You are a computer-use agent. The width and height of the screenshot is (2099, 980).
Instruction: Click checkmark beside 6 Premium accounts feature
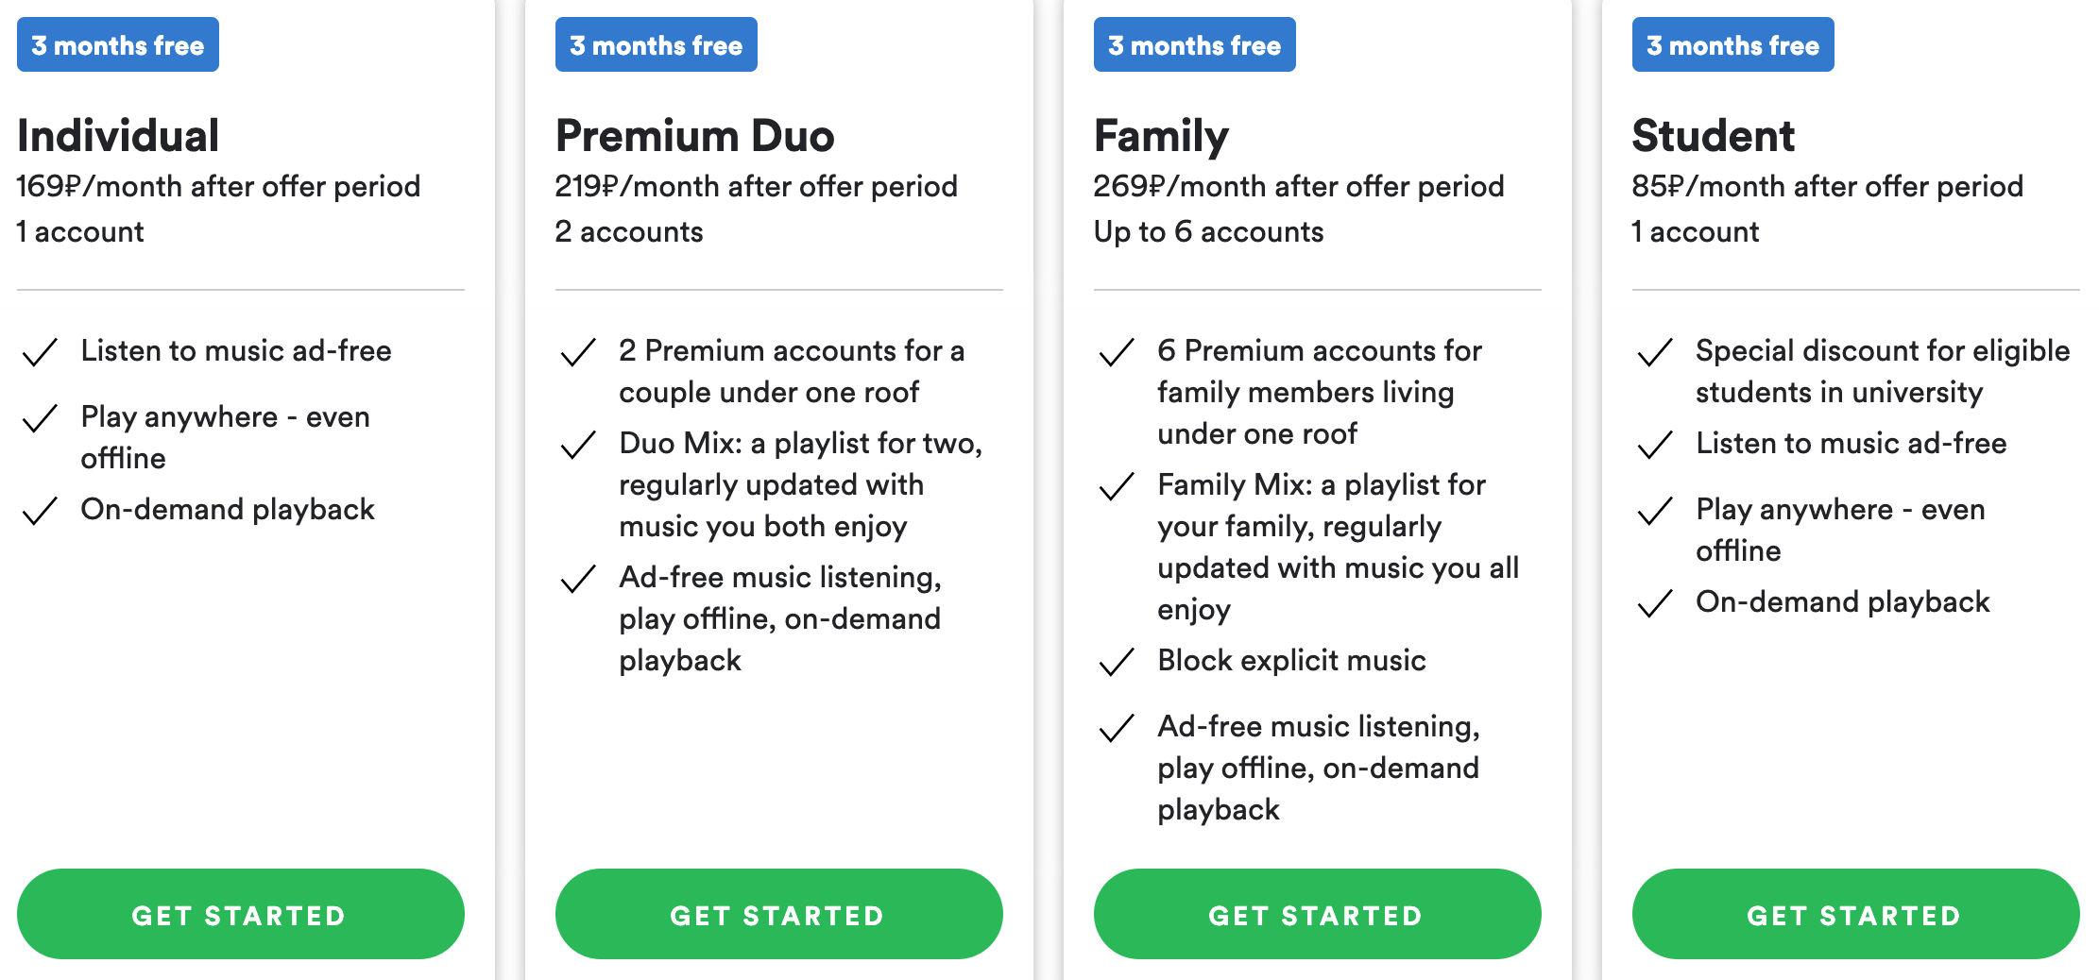(x=1117, y=352)
